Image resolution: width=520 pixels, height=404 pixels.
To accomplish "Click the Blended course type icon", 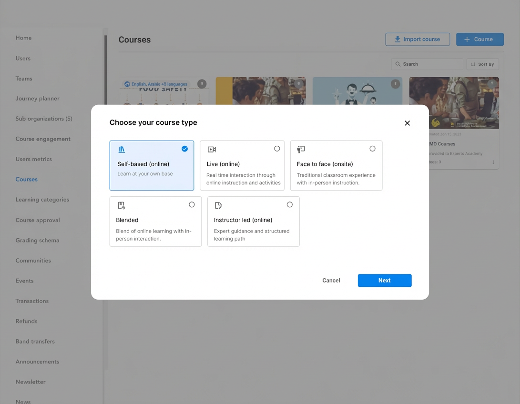I will tap(122, 205).
